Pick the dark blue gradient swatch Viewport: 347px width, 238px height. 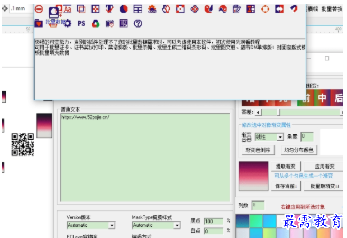coord(243,221)
